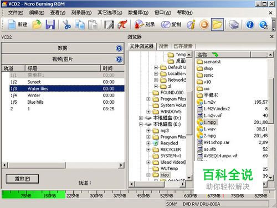
Task: Click the What's This help icon
Action: pyautogui.click(x=263, y=24)
